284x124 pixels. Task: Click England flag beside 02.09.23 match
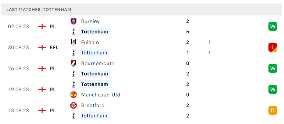tap(42, 27)
